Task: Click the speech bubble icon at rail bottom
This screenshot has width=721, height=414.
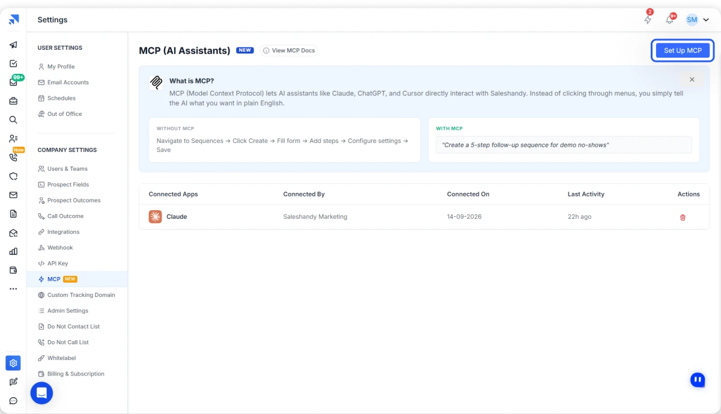Action: click(13, 401)
